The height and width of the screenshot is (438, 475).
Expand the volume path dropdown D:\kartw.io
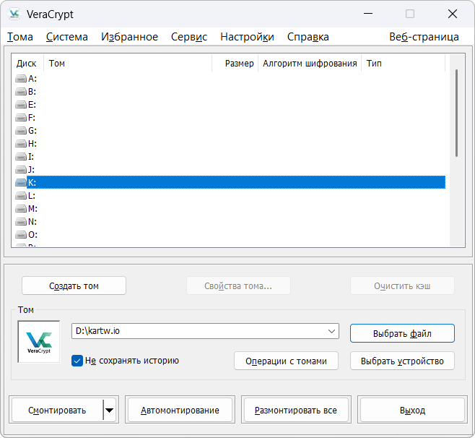pos(331,331)
